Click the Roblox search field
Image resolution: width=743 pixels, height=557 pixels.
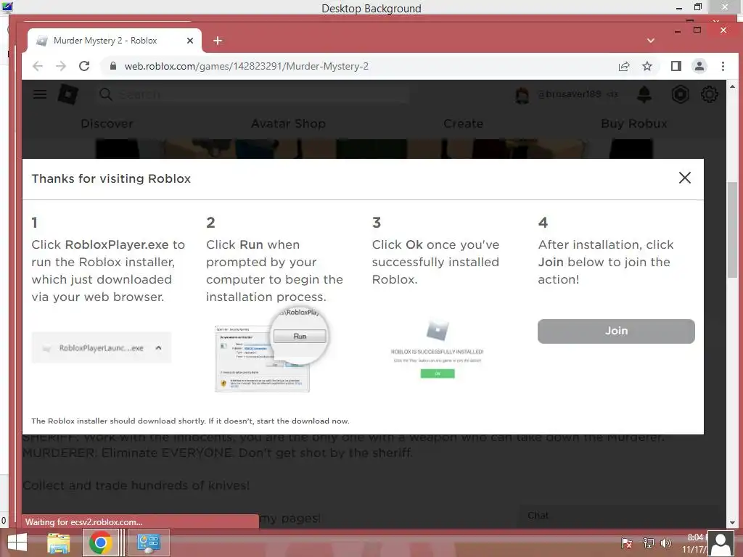click(253, 95)
